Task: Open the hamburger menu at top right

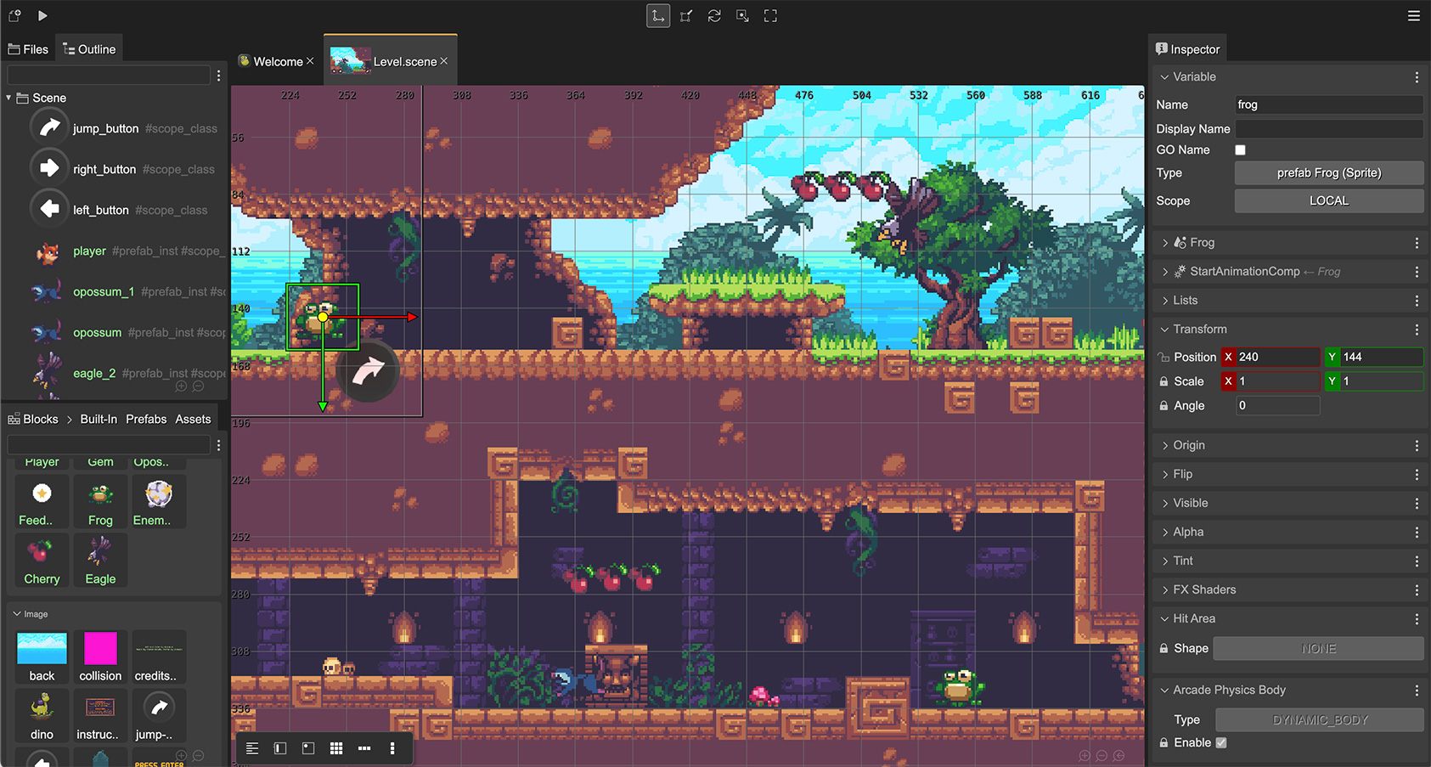Action: click(1413, 15)
